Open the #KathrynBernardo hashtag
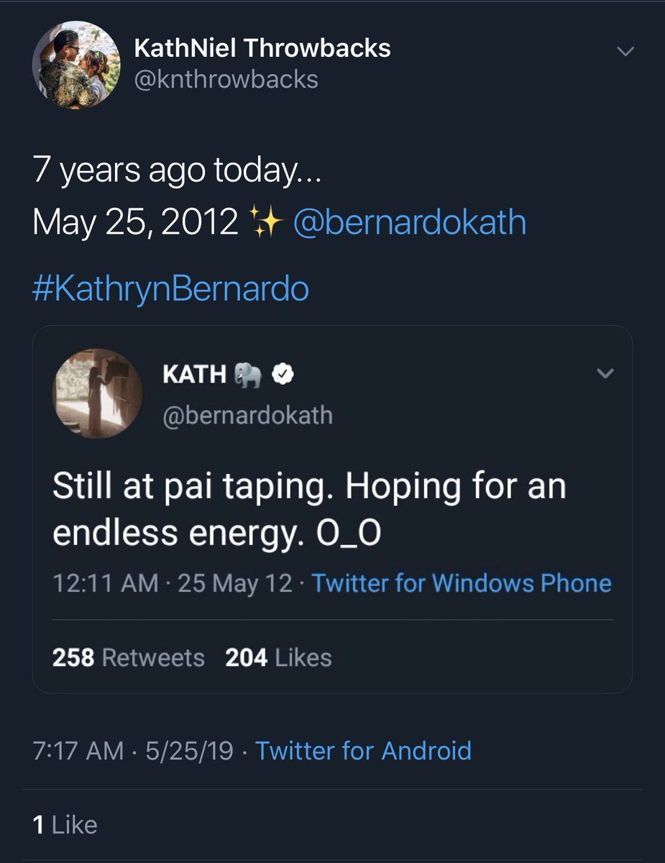The image size is (665, 863). coord(171,288)
